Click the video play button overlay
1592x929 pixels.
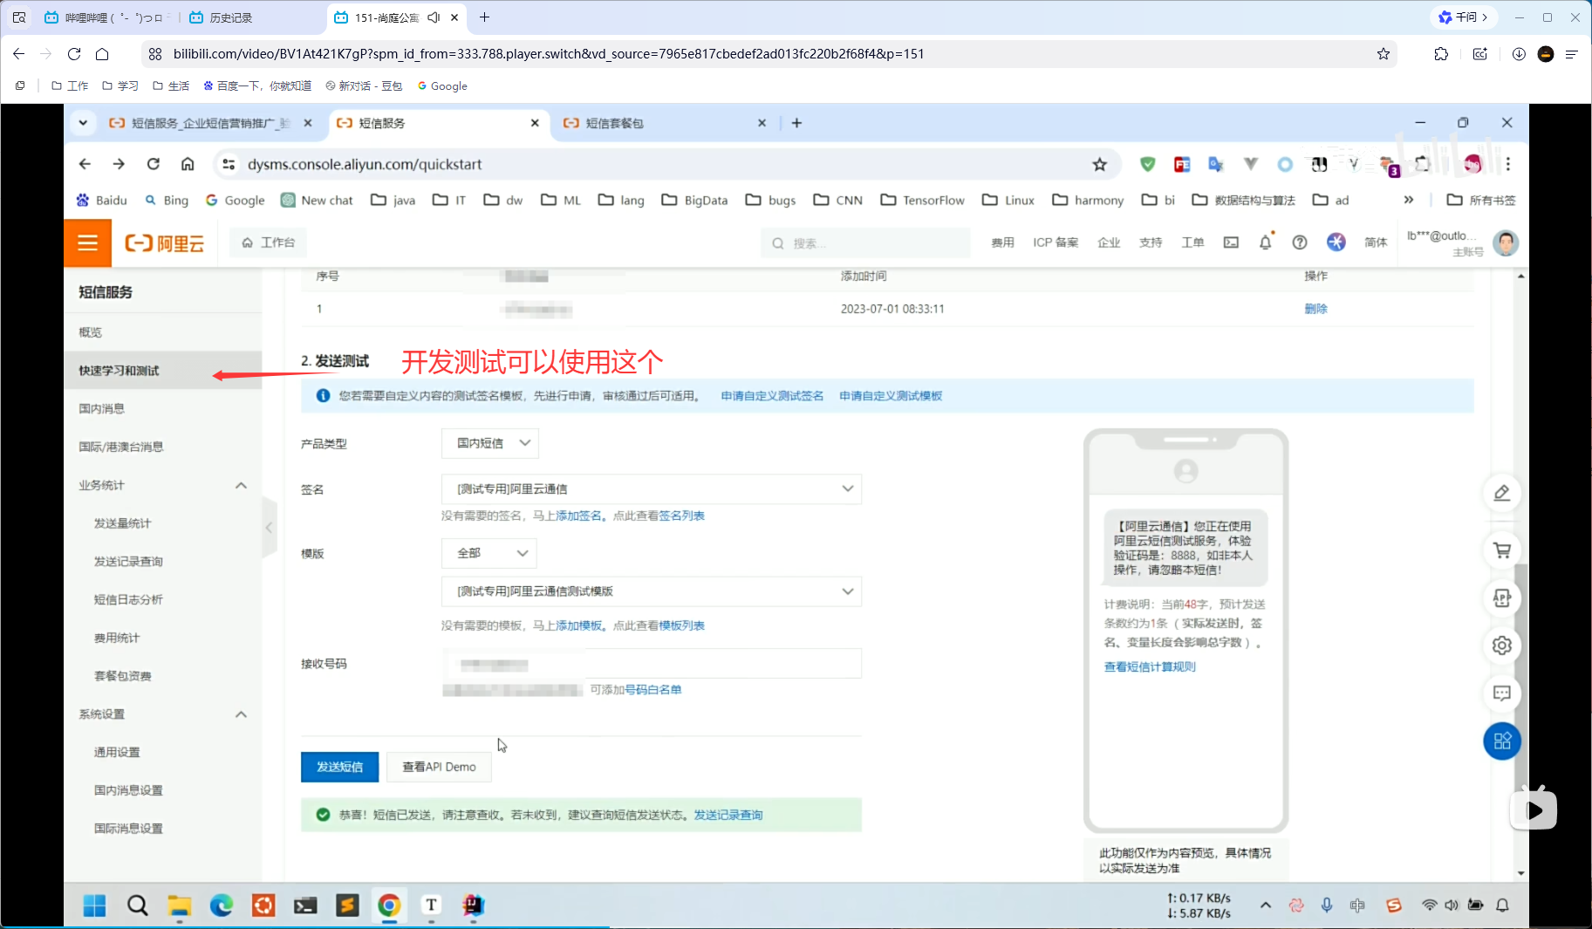pos(1534,810)
